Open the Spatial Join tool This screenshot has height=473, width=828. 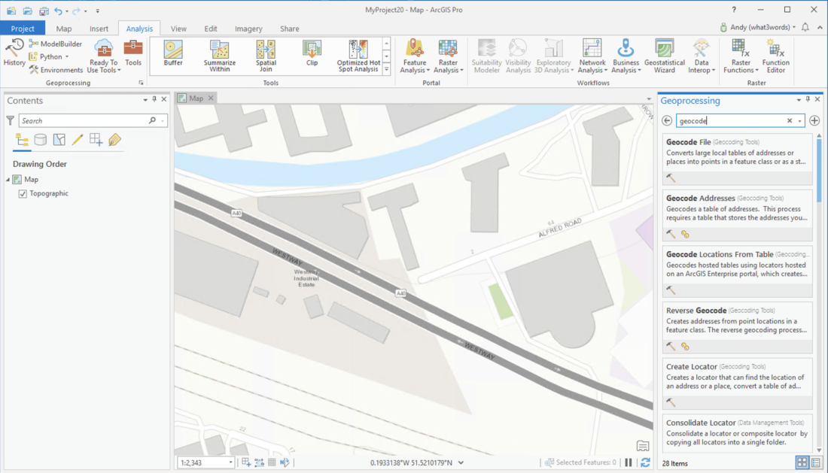pyautogui.click(x=266, y=56)
